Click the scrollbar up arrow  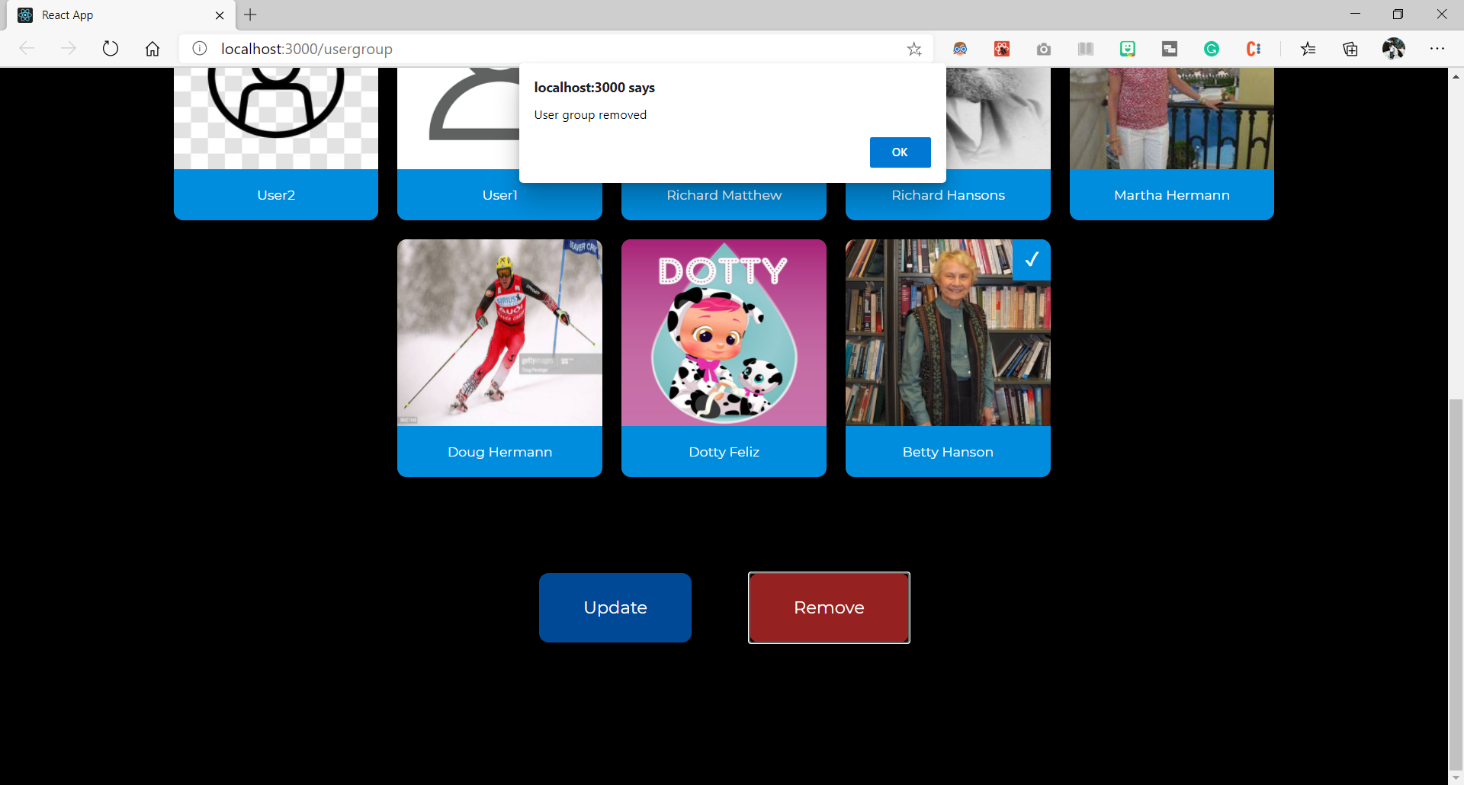pos(1456,76)
